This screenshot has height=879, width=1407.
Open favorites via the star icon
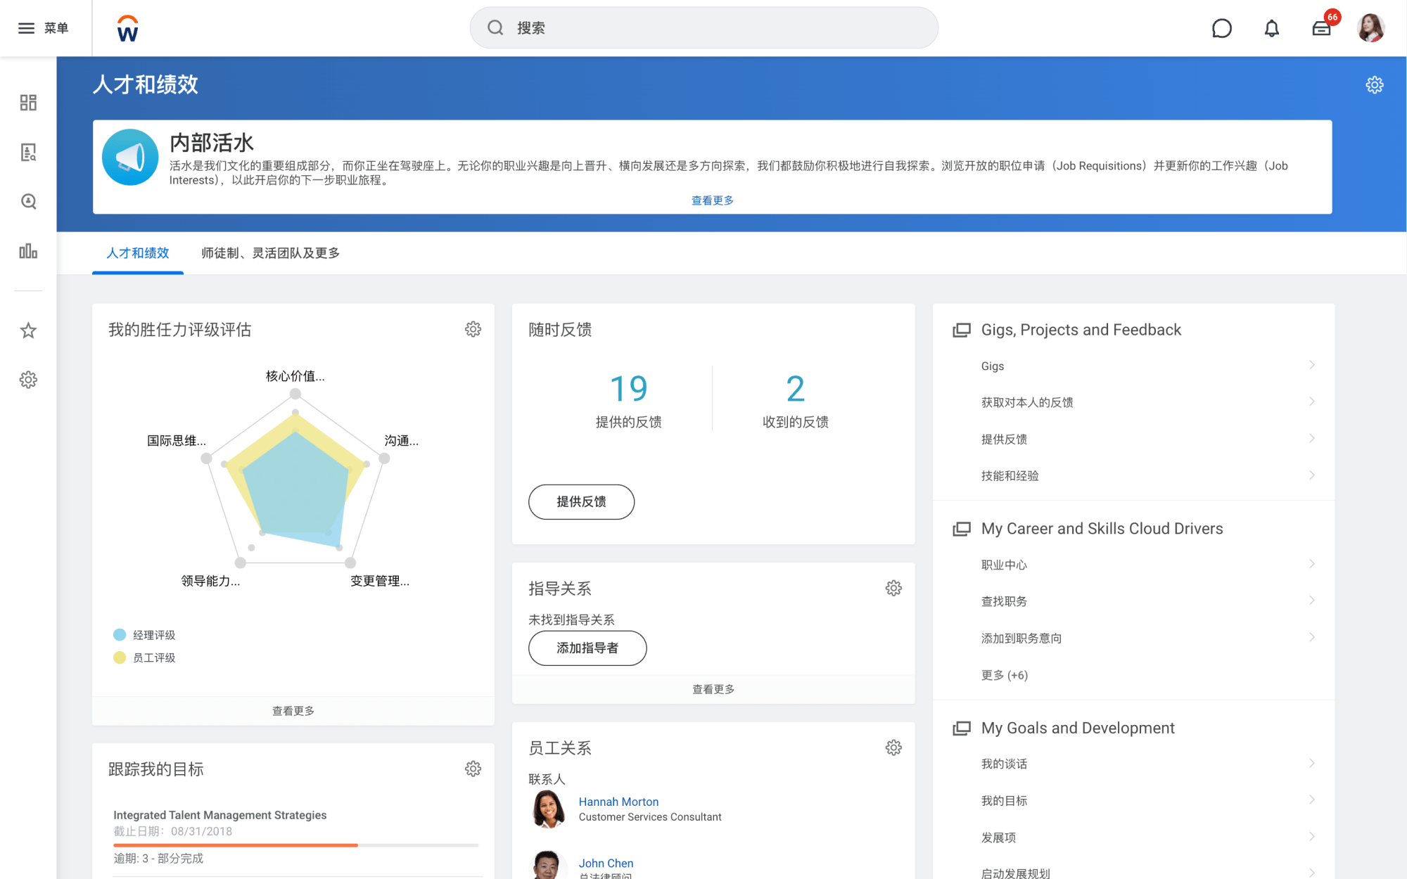pos(28,330)
